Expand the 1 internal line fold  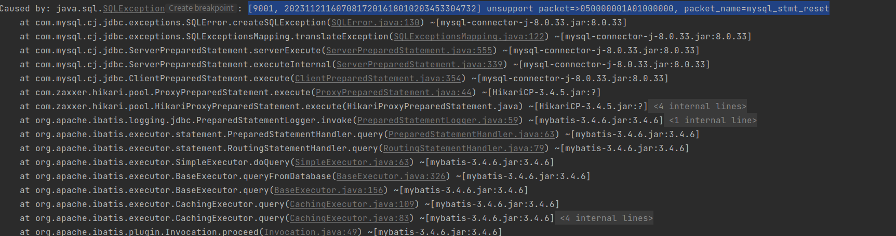713,120
